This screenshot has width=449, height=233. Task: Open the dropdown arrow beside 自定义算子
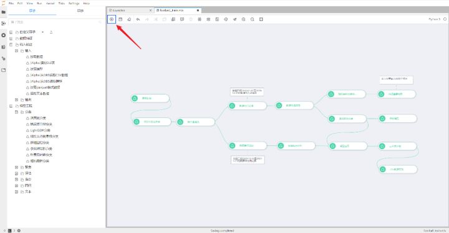pyautogui.click(x=42, y=32)
